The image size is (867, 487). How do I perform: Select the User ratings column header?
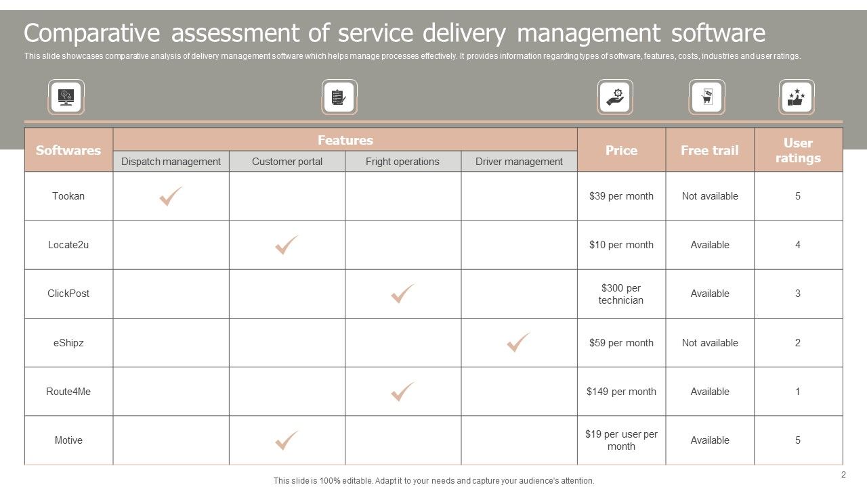[x=799, y=150]
